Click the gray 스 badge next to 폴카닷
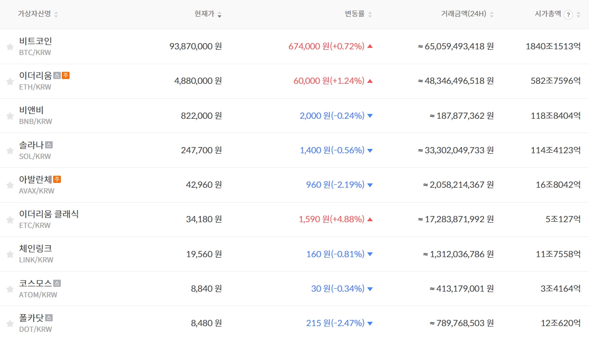 tap(49, 317)
